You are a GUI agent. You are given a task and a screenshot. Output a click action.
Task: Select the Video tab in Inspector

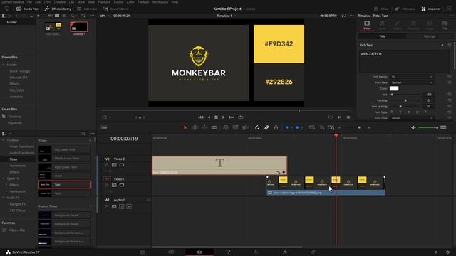click(x=367, y=25)
